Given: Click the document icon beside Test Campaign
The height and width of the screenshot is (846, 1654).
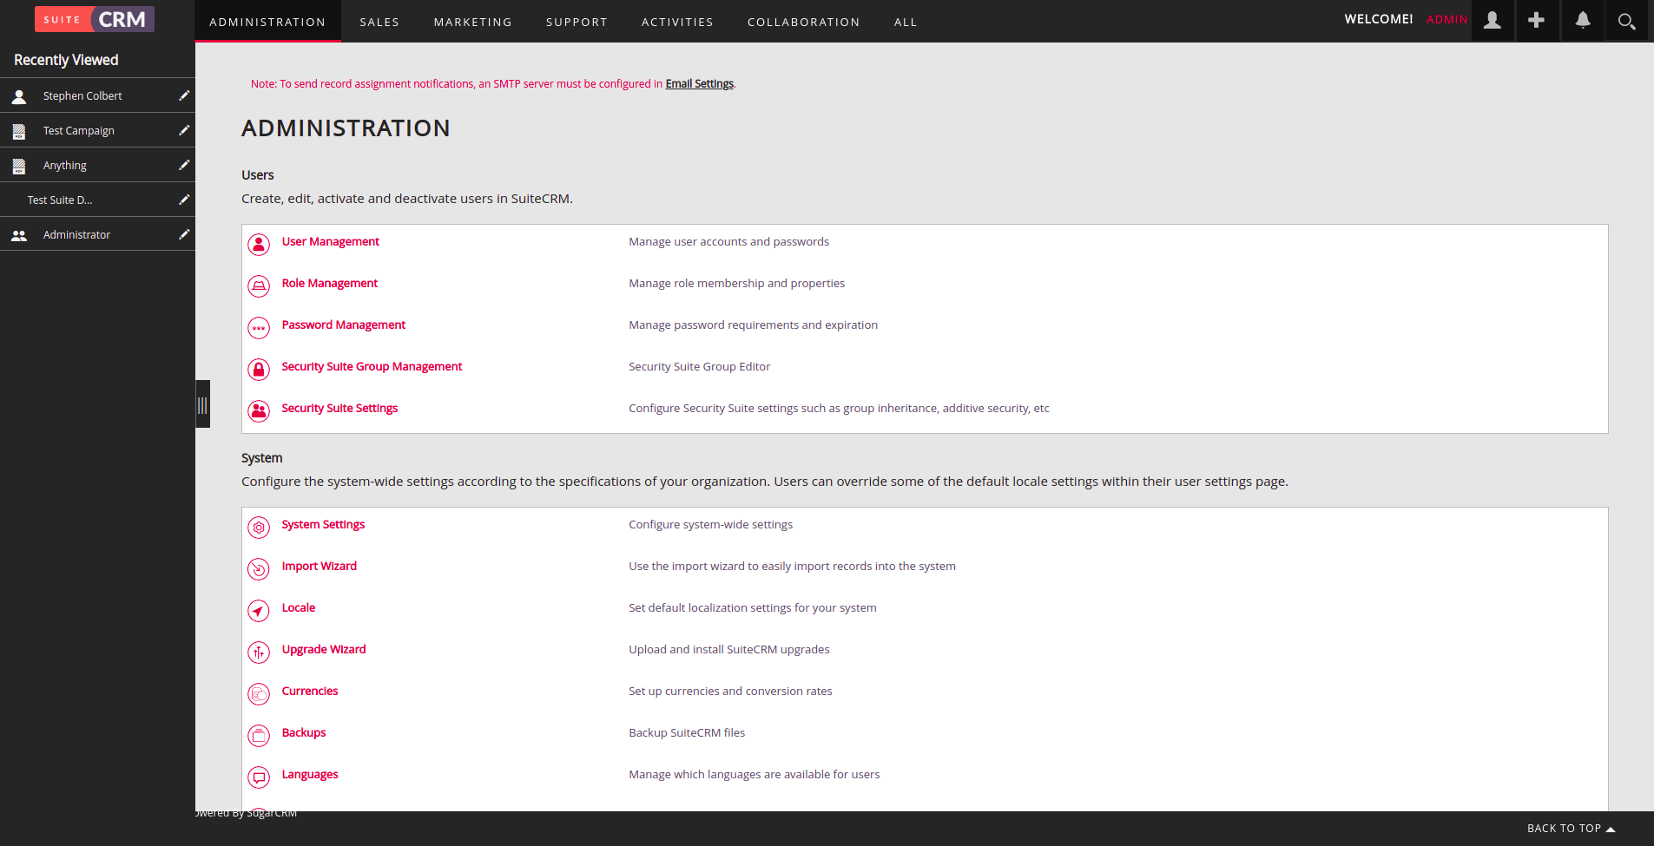Looking at the screenshot, I should point(19,131).
